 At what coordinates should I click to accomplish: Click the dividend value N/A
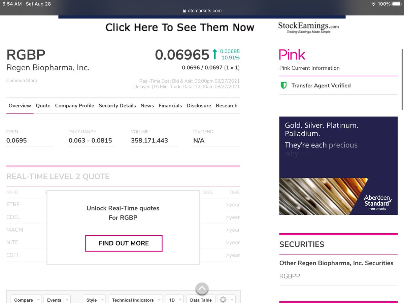pyautogui.click(x=199, y=140)
